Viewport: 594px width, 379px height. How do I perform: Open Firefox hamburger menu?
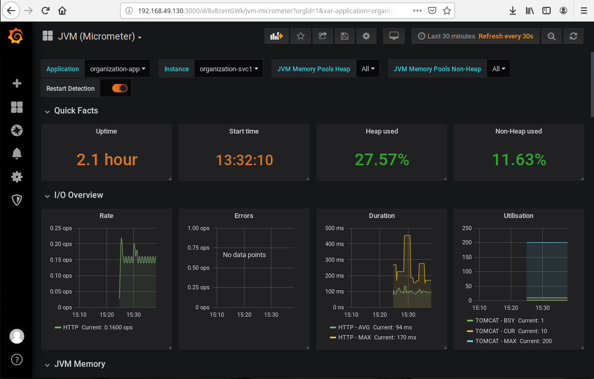[584, 11]
